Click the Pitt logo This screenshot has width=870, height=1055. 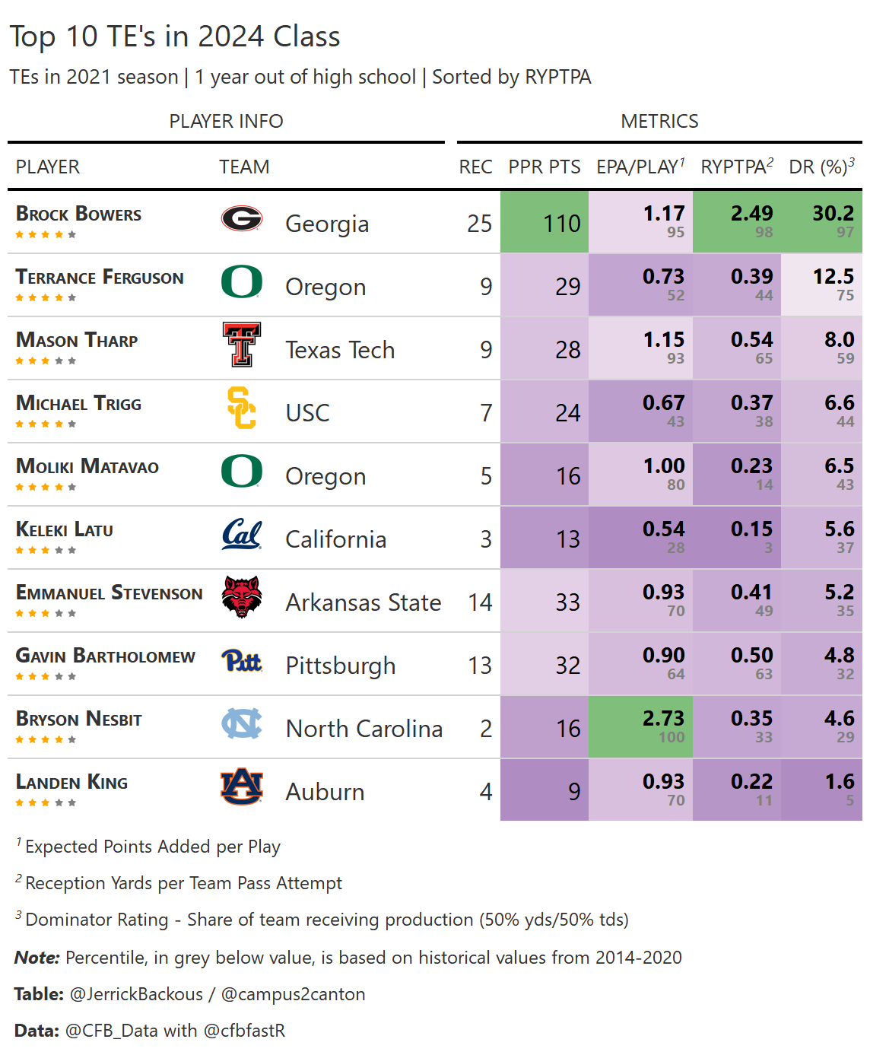coord(242,661)
